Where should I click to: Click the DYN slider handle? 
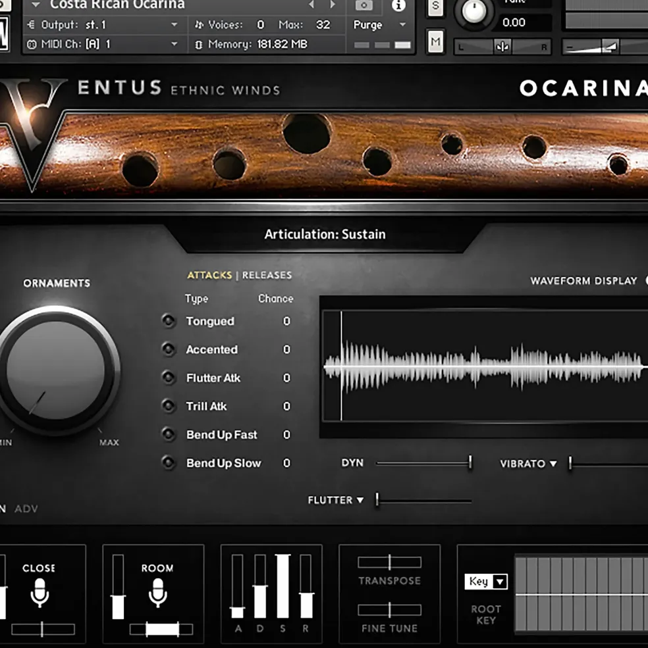(x=470, y=462)
